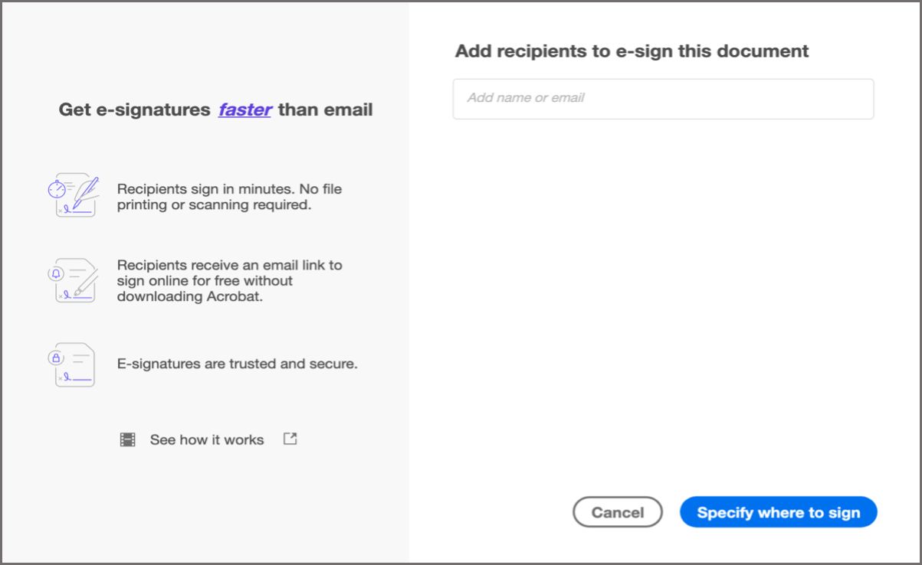Click the text about signing in minutes
Viewport: 922px width, 565px height.
click(x=229, y=197)
